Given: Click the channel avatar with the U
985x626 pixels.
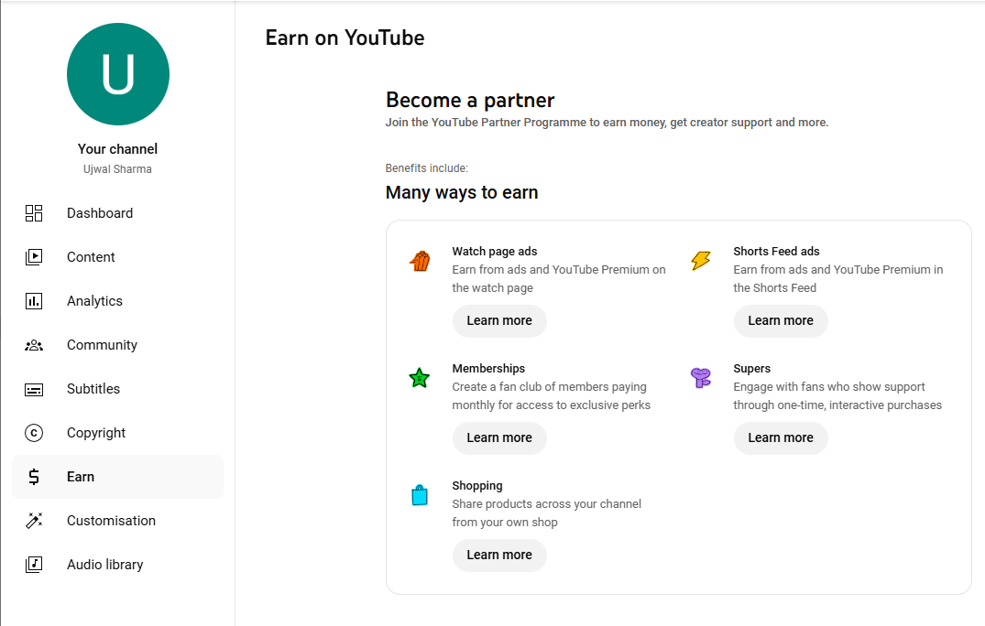Looking at the screenshot, I should tap(117, 74).
